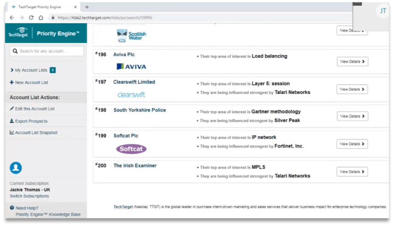Click Export Prospects
Image resolution: width=393 pixels, height=225 pixels.
tap(29, 121)
